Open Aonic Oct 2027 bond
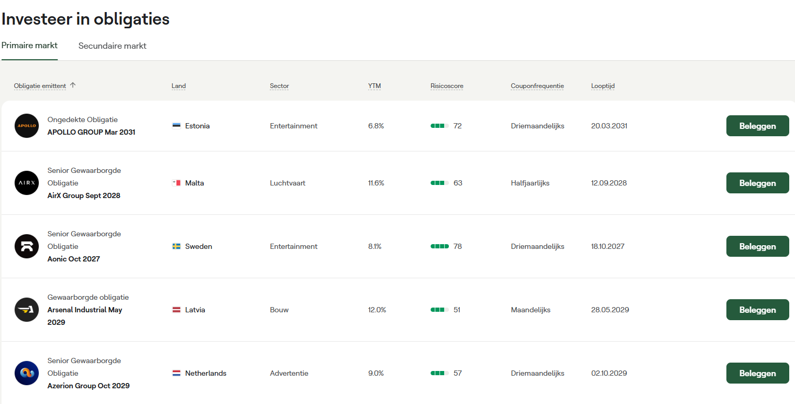Viewport: 795px width, 404px height. click(x=73, y=259)
